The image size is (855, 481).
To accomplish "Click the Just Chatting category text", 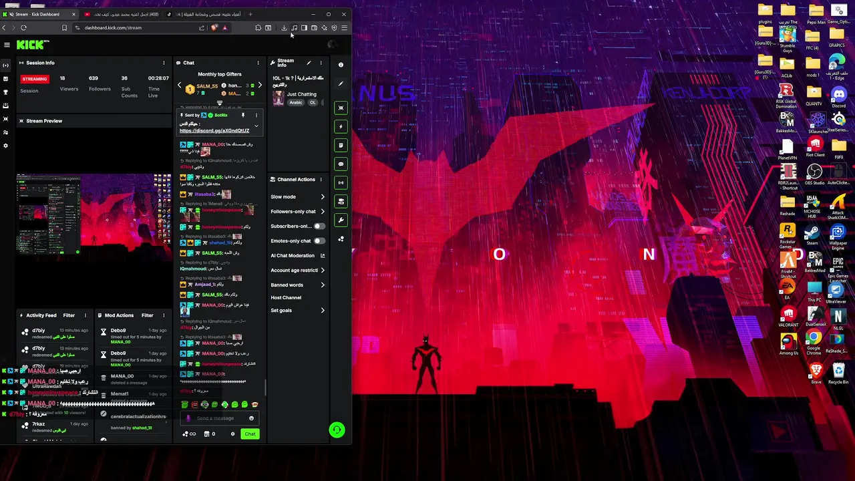I will click(x=302, y=94).
